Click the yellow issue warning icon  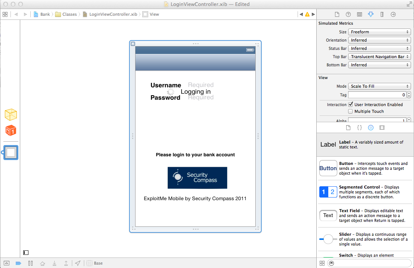click(x=307, y=14)
